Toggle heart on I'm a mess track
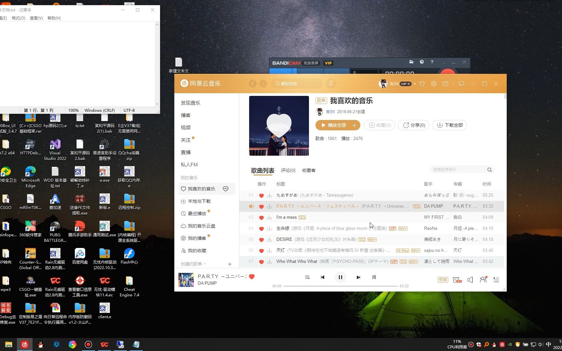This screenshot has height=351, width=562. (x=261, y=217)
